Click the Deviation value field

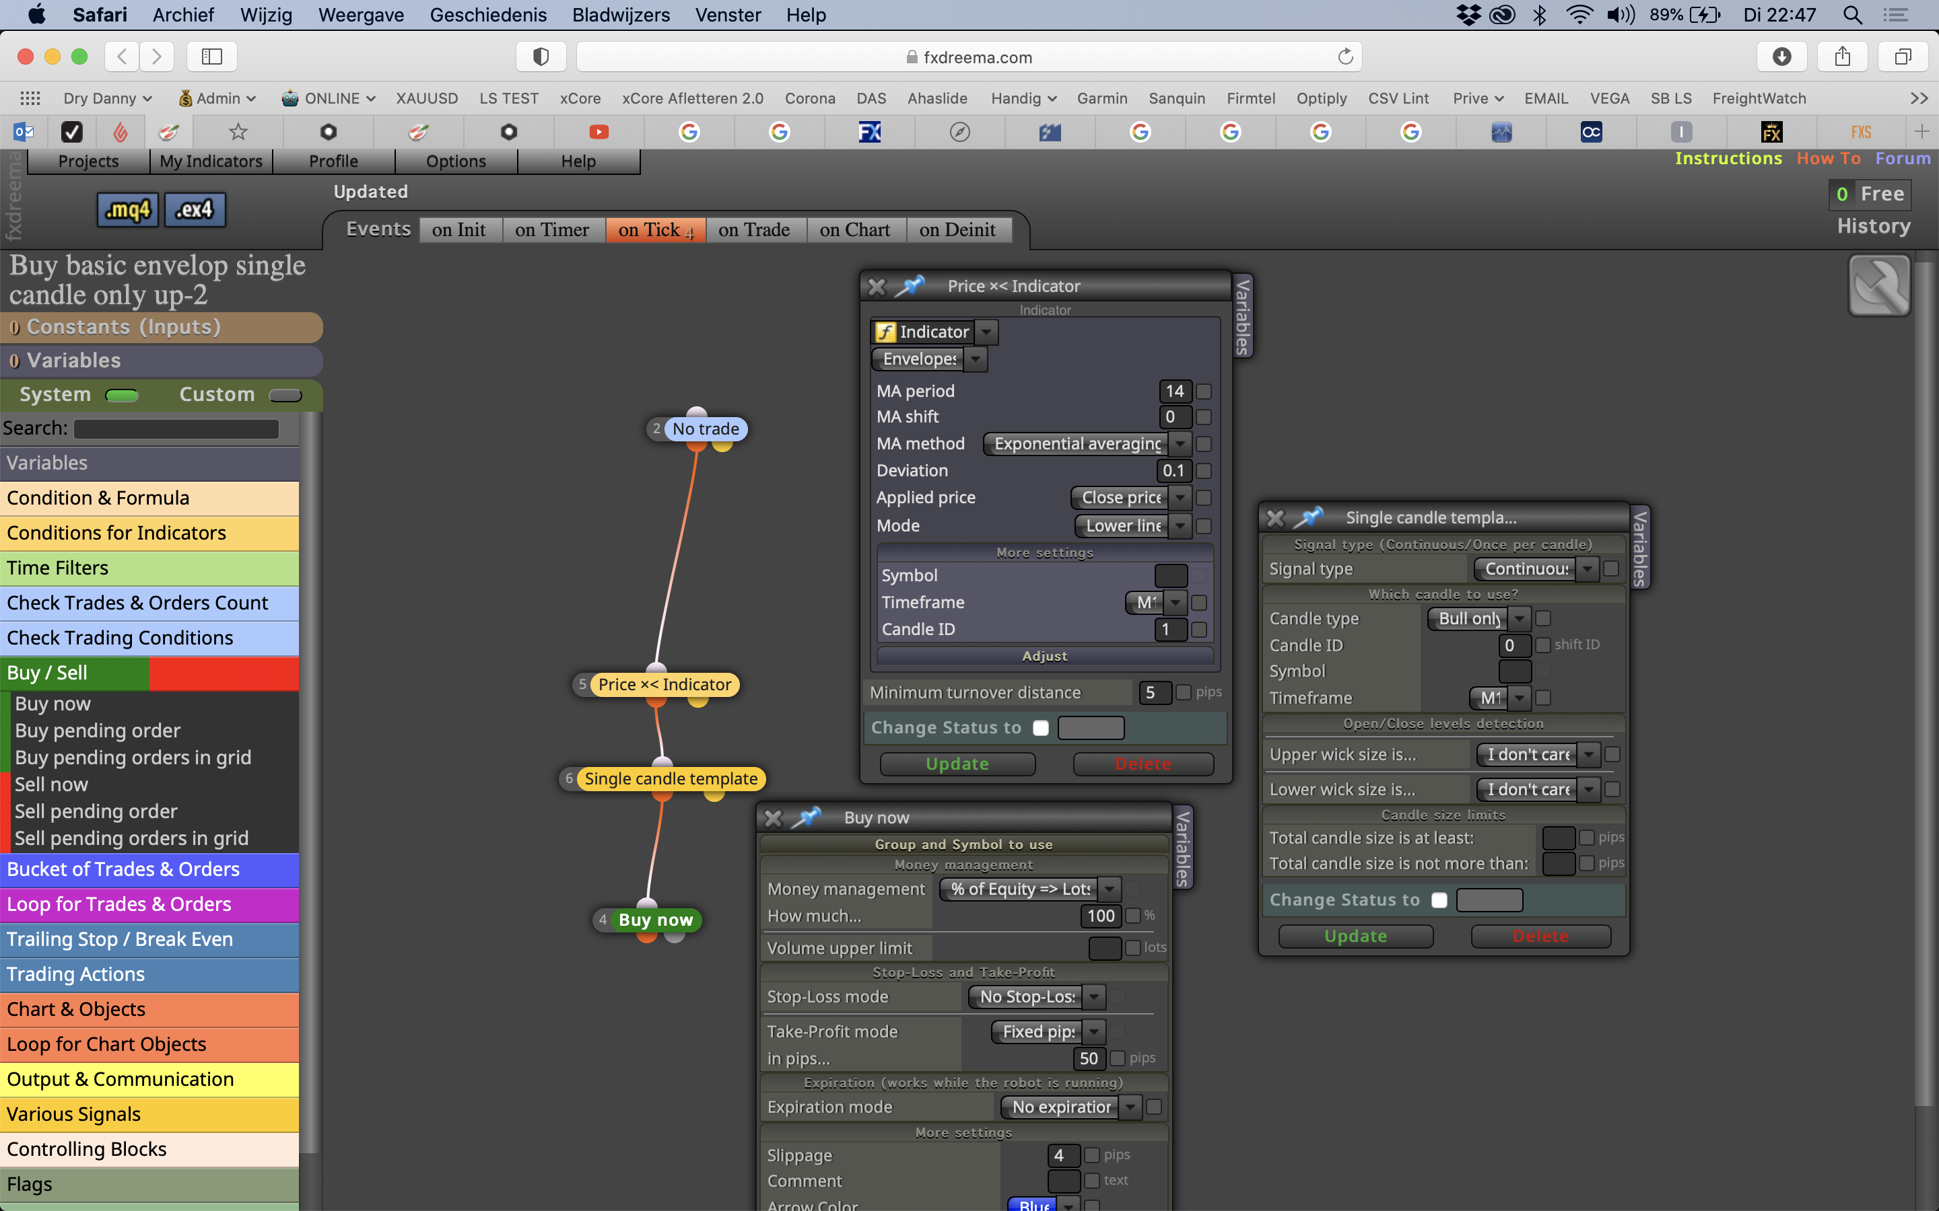(1173, 471)
